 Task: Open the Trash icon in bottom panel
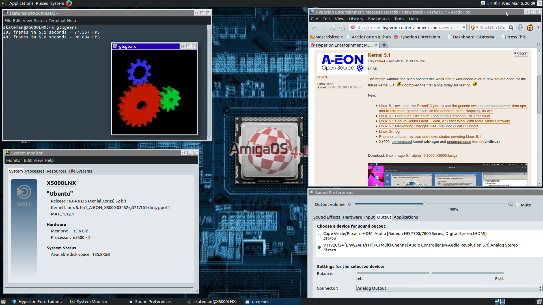pos(539,302)
